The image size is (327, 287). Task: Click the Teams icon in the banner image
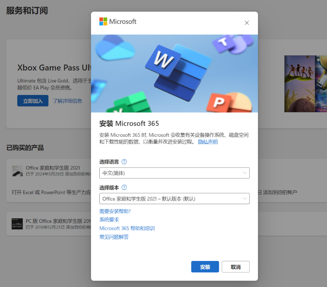pos(233,44)
